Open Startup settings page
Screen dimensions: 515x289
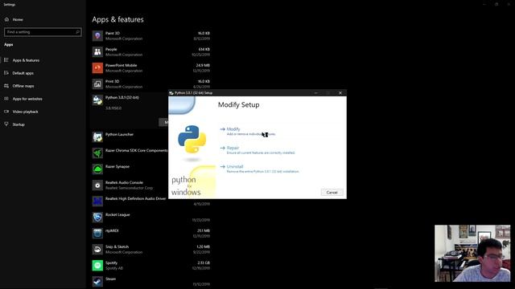pos(19,124)
